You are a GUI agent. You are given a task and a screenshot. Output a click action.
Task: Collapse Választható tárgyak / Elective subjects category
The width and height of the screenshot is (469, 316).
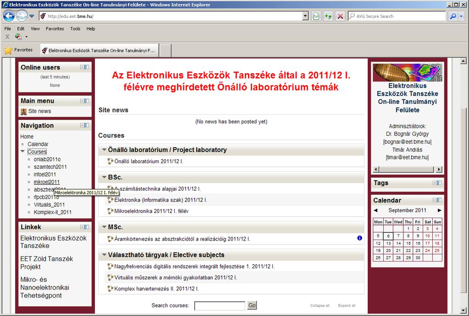(104, 255)
